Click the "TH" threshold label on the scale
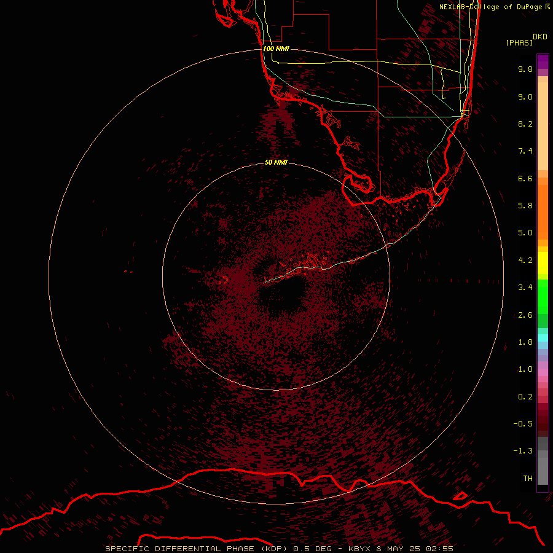 tap(528, 479)
